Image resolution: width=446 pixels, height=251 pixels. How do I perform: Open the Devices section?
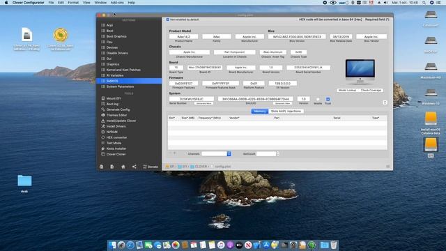click(x=111, y=47)
